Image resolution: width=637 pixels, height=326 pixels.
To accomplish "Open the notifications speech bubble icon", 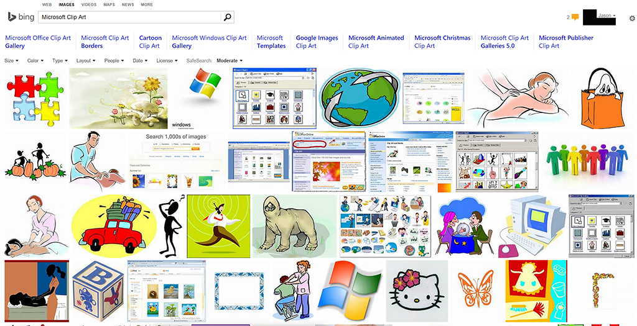I will 575,17.
